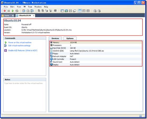Image resolution: width=147 pixels, height=119 pixels.
Task: Select the Memory device row
Action: coord(96,42)
